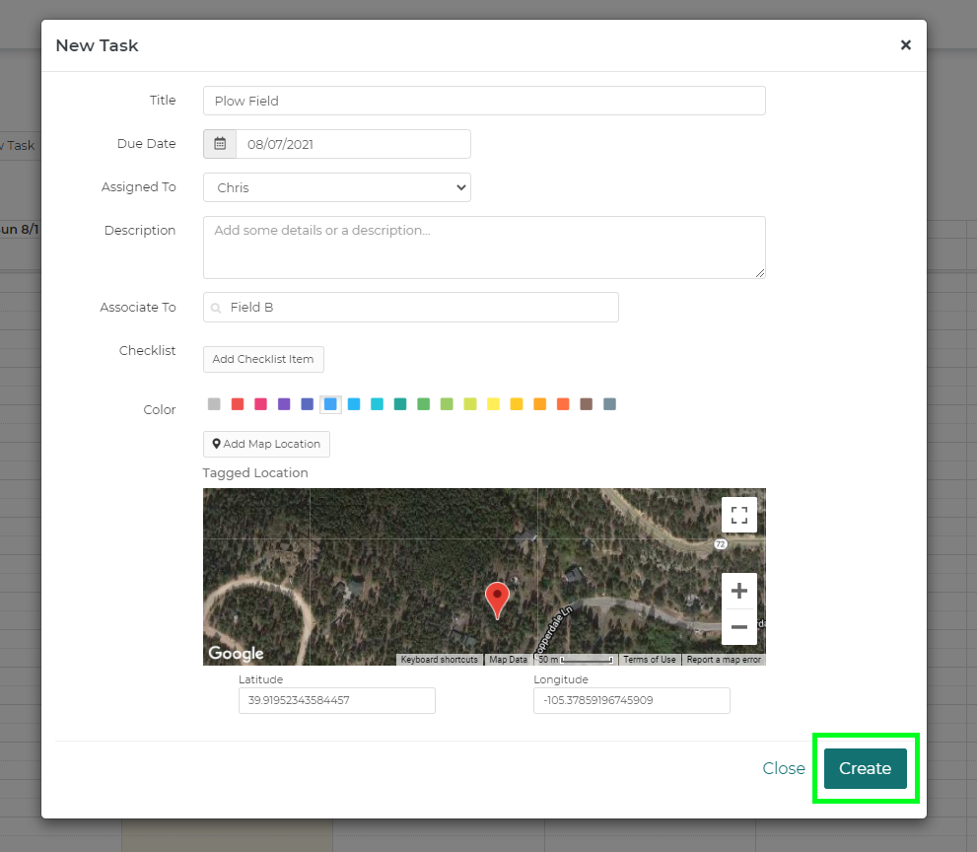This screenshot has width=977, height=852.
Task: Click the Latitude input field
Action: point(337,700)
